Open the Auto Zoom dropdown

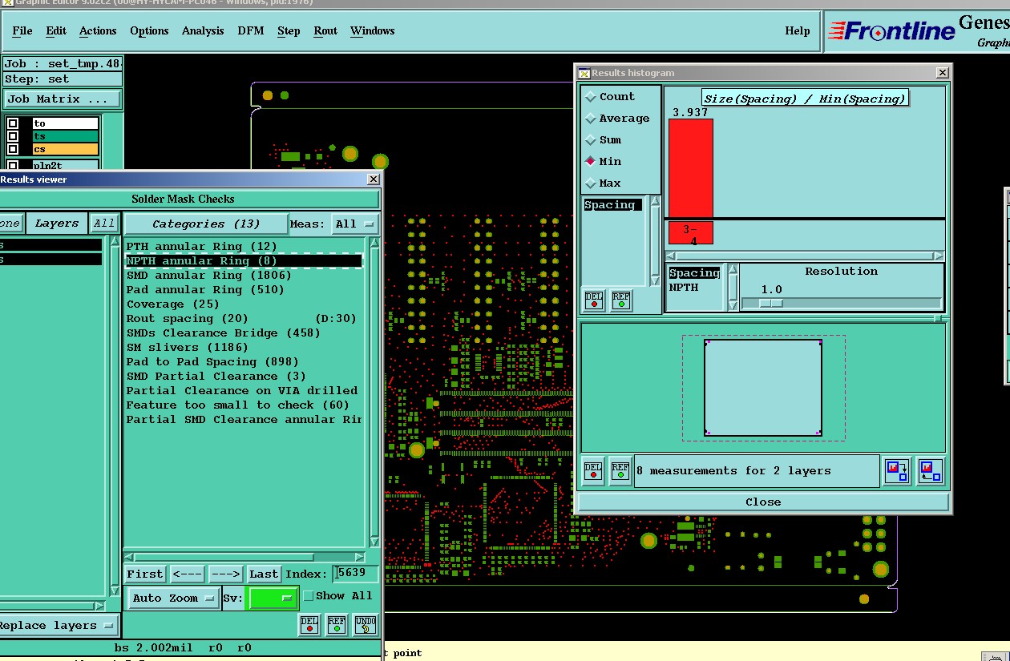(x=174, y=598)
